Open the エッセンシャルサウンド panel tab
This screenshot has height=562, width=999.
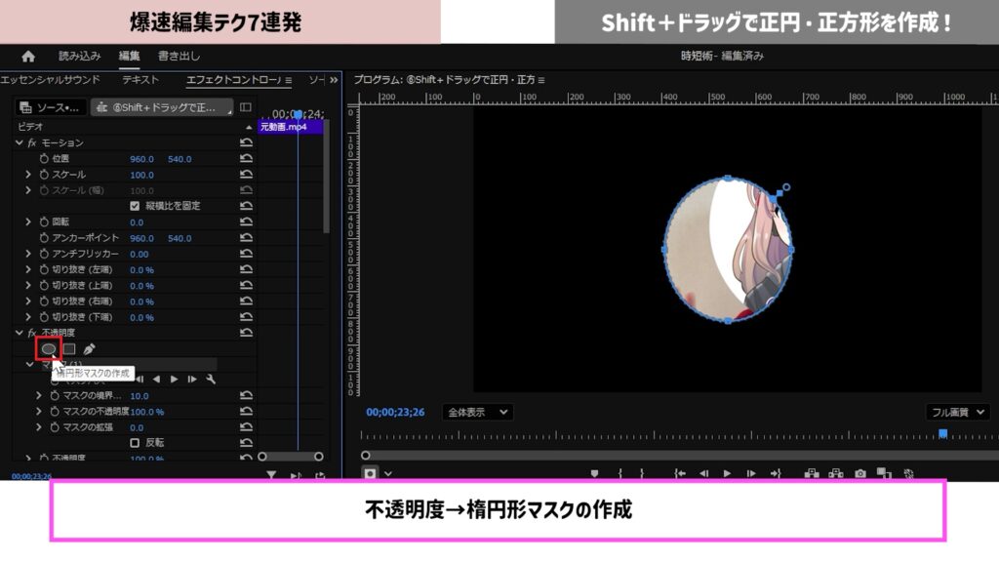coord(51,80)
